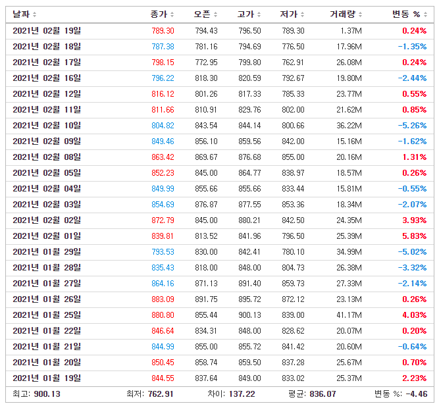Select the date 2021년 02월 05일

pyautogui.click(x=47, y=172)
